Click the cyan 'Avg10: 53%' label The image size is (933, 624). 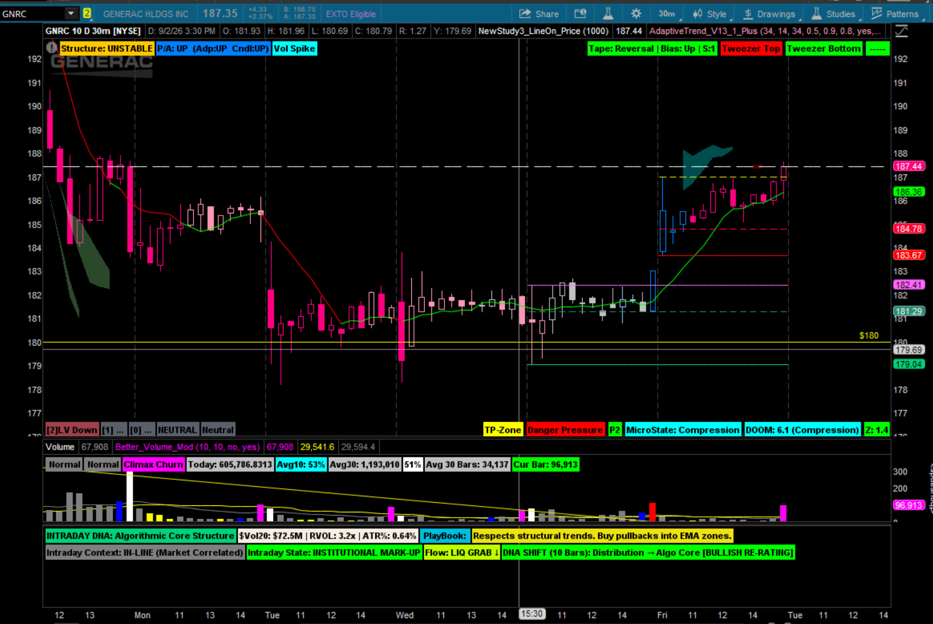tap(301, 465)
